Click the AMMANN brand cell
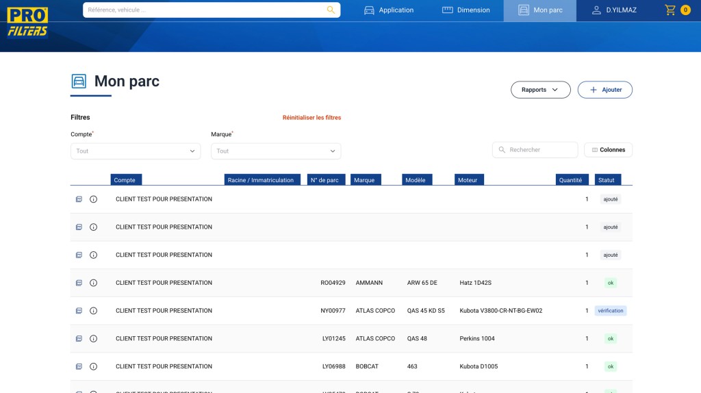This screenshot has height=393, width=701. point(369,283)
